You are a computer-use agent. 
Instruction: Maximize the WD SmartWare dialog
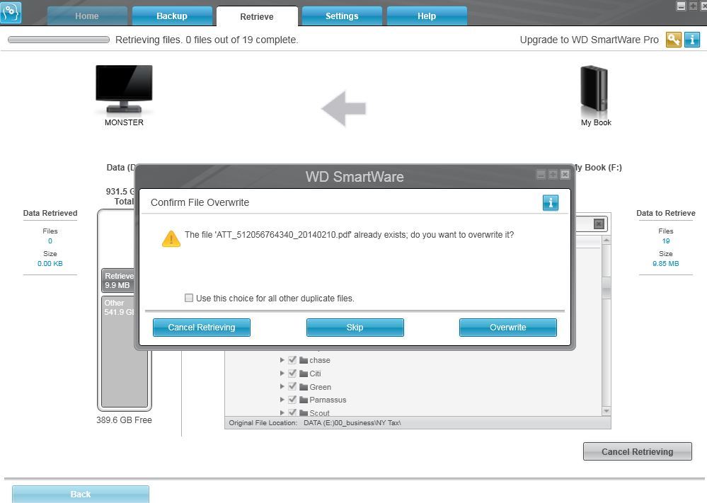(553, 175)
